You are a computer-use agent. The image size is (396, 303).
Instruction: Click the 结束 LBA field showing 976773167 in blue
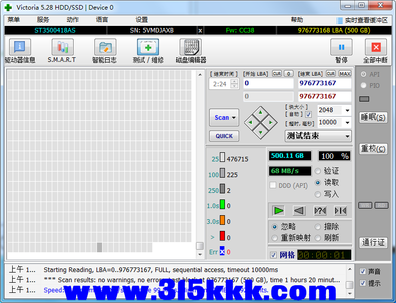point(325,83)
